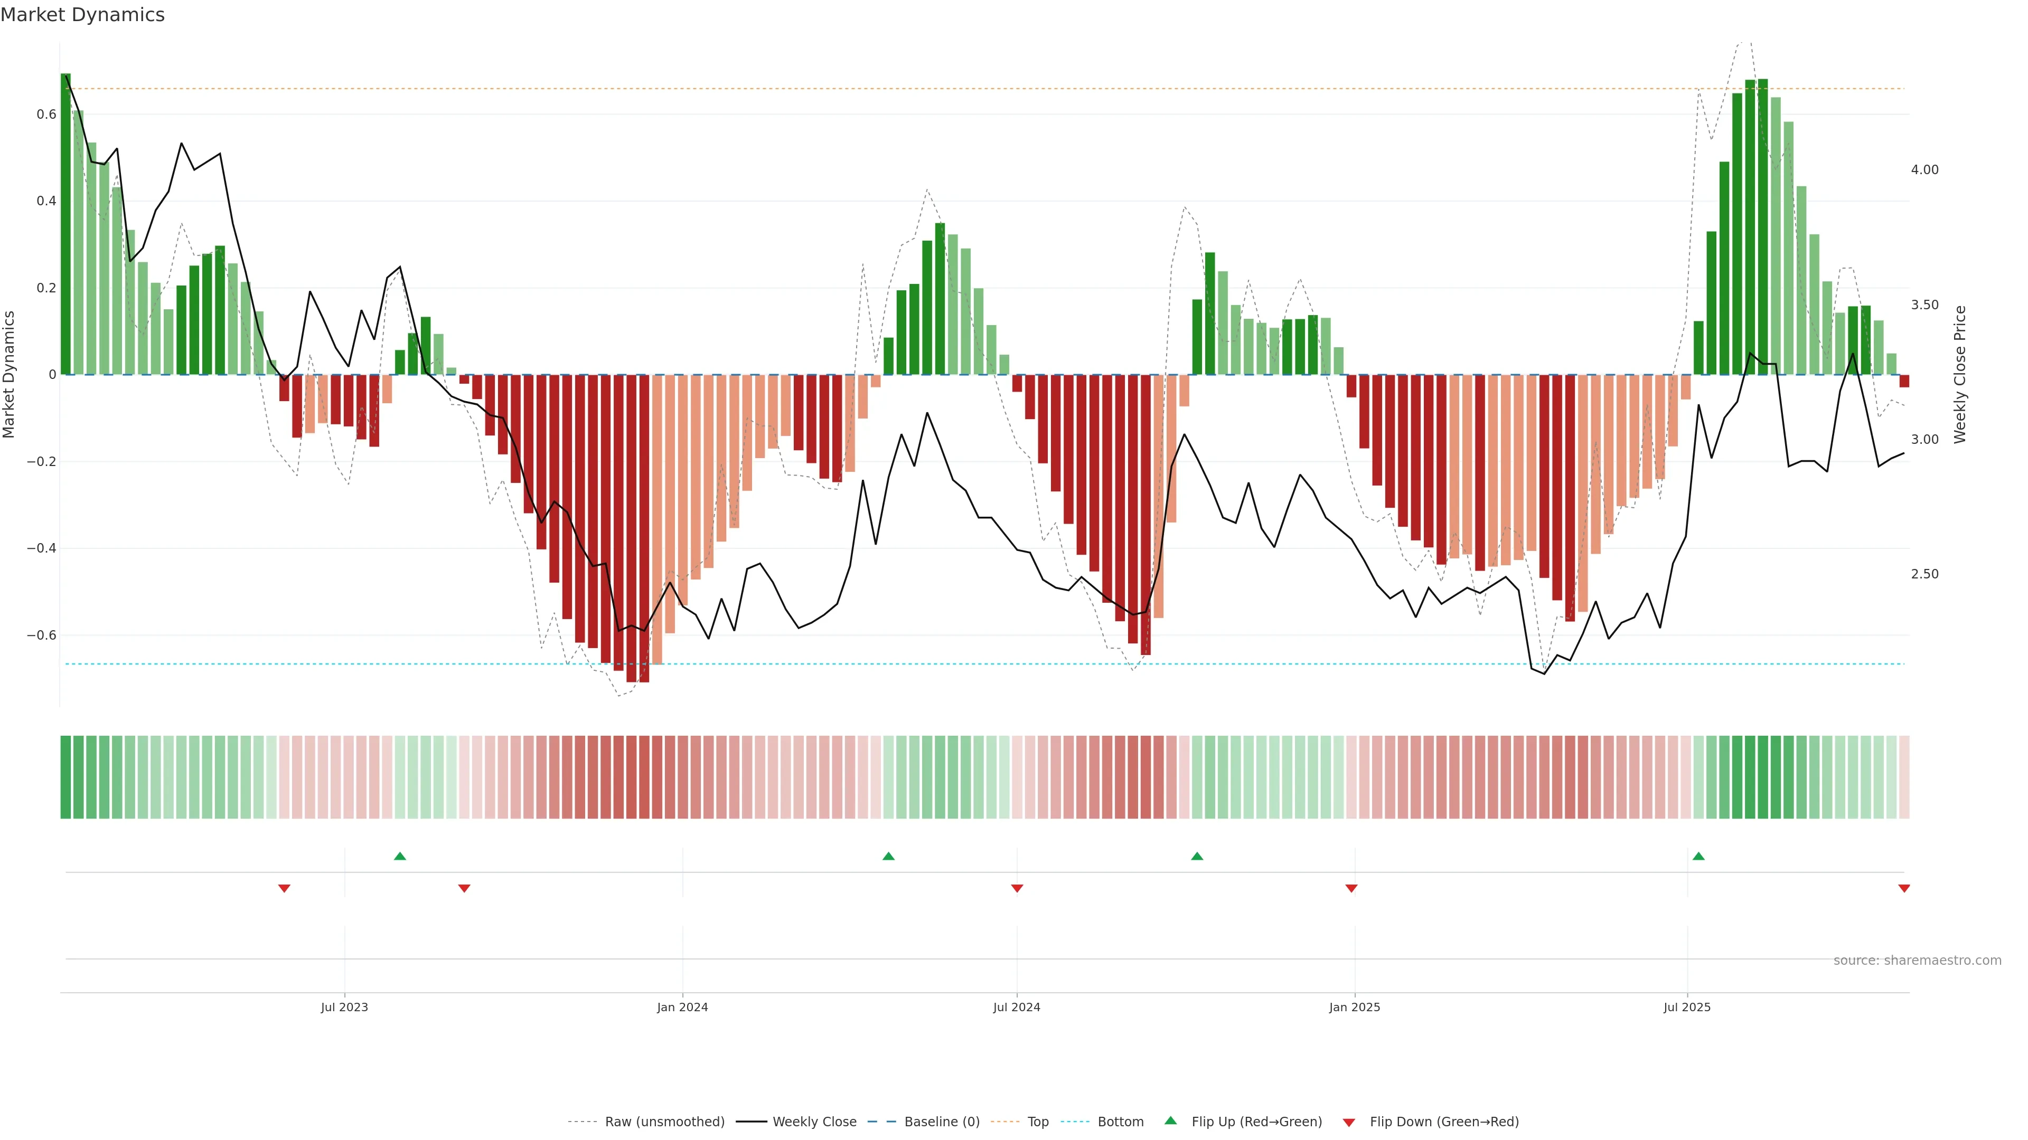Click the Market Dynamics chart title

(83, 15)
